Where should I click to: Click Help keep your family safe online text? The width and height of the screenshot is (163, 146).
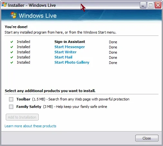pos(81,107)
